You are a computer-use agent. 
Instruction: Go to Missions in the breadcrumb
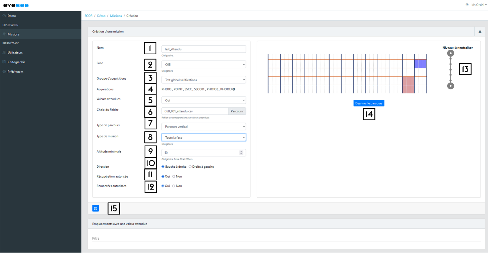click(116, 16)
